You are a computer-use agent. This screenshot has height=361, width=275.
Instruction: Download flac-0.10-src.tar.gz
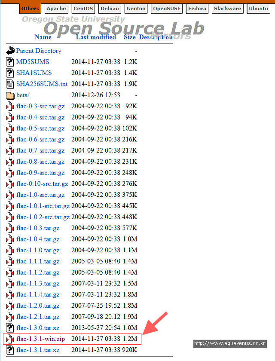(x=42, y=184)
